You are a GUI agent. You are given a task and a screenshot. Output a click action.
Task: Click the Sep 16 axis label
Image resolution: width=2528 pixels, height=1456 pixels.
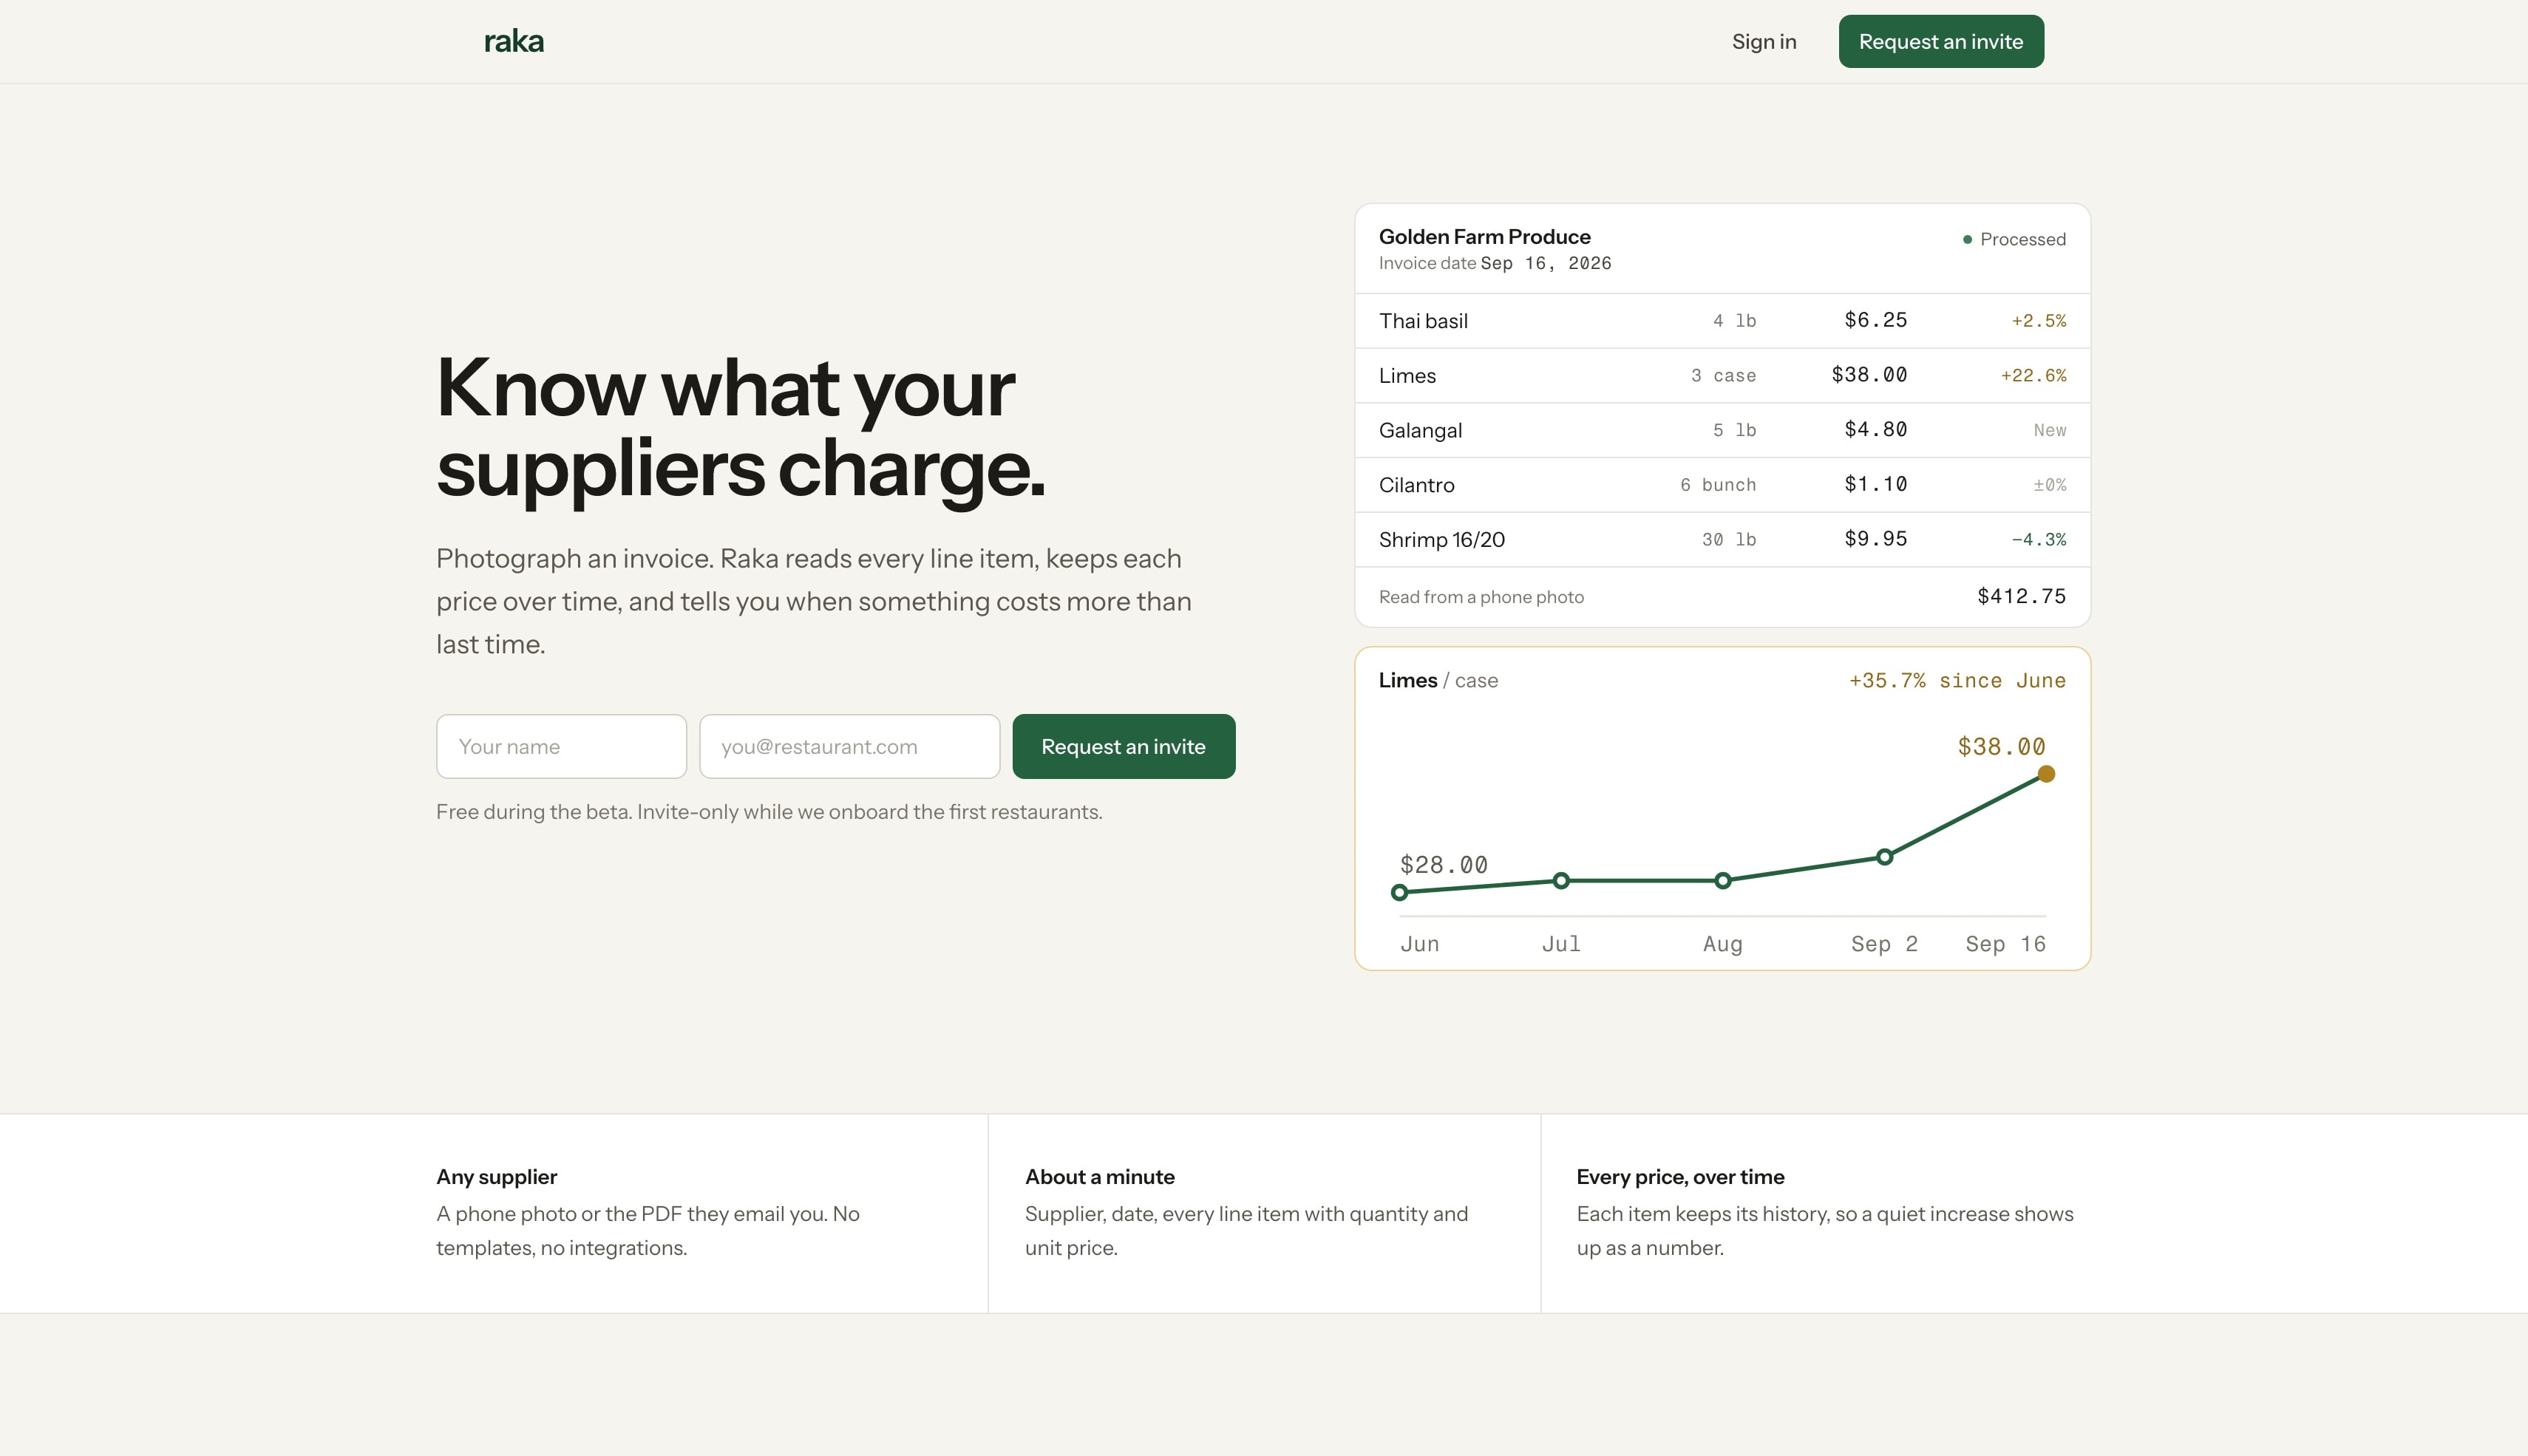pyautogui.click(x=2005, y=944)
